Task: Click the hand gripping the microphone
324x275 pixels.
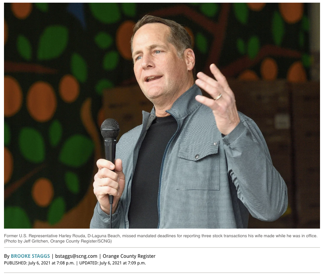Action: [108, 182]
